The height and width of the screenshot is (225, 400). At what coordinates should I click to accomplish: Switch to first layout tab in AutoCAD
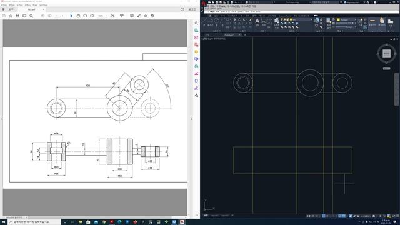click(214, 216)
